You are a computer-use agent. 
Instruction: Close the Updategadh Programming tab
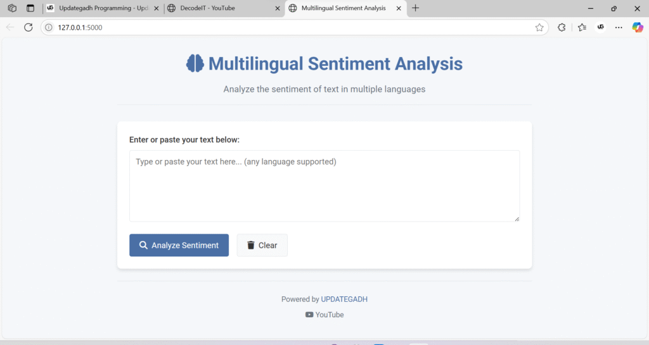[156, 8]
